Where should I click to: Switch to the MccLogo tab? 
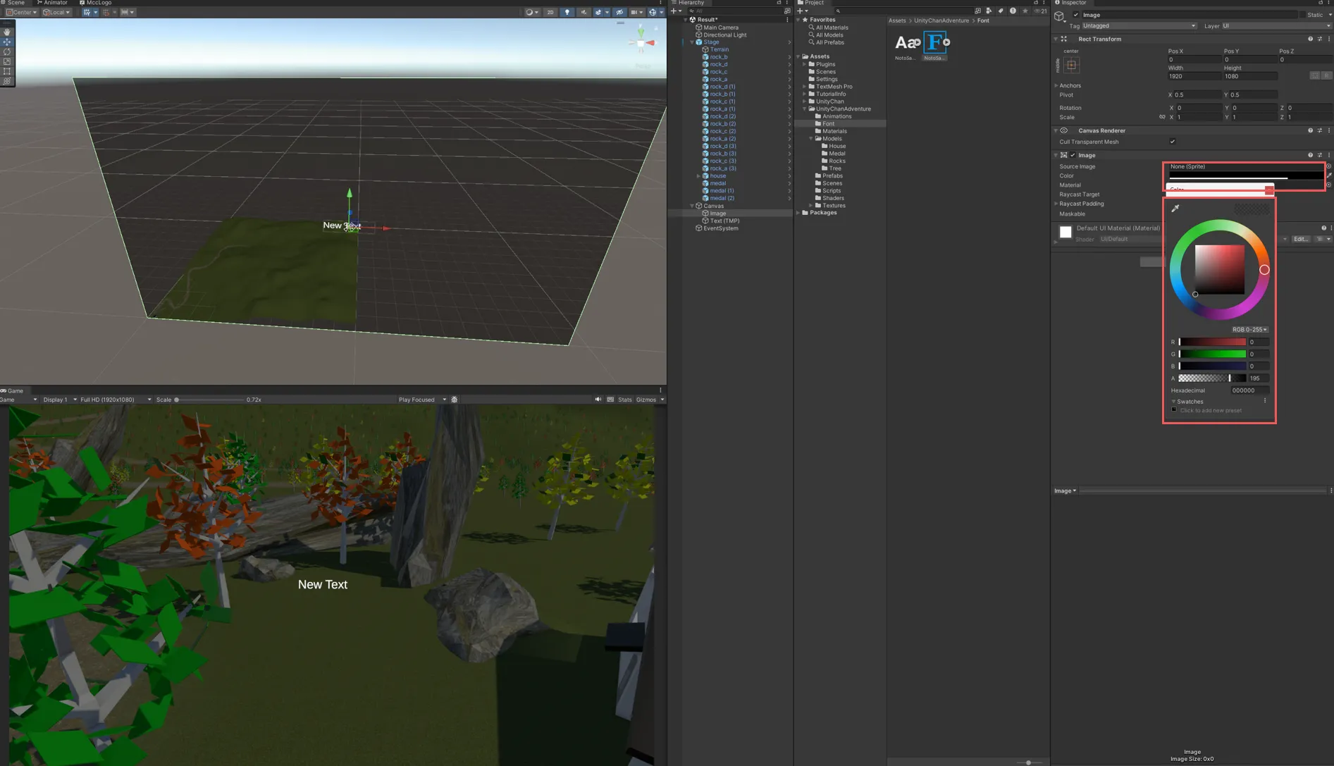tap(96, 3)
